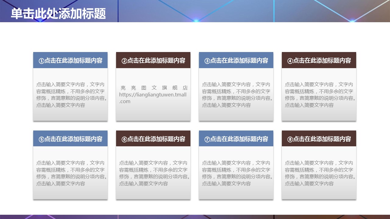The image size is (390, 219).
Task: Click the body text under header ③
Action: pos(236,95)
